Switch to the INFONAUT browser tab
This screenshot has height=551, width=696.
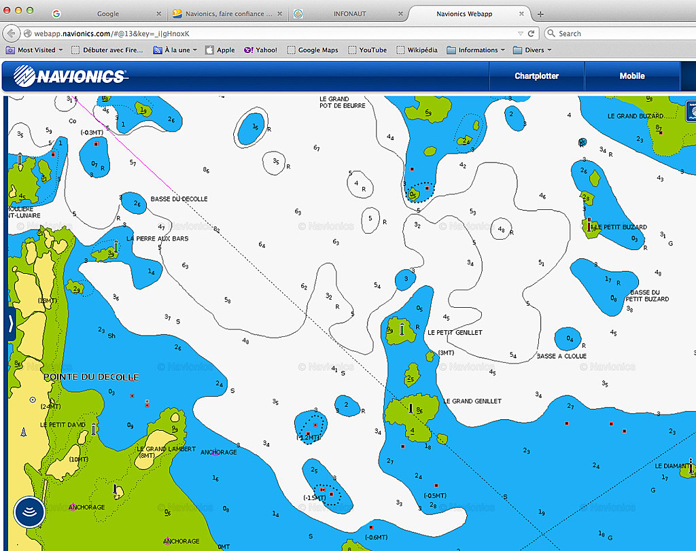tap(350, 14)
